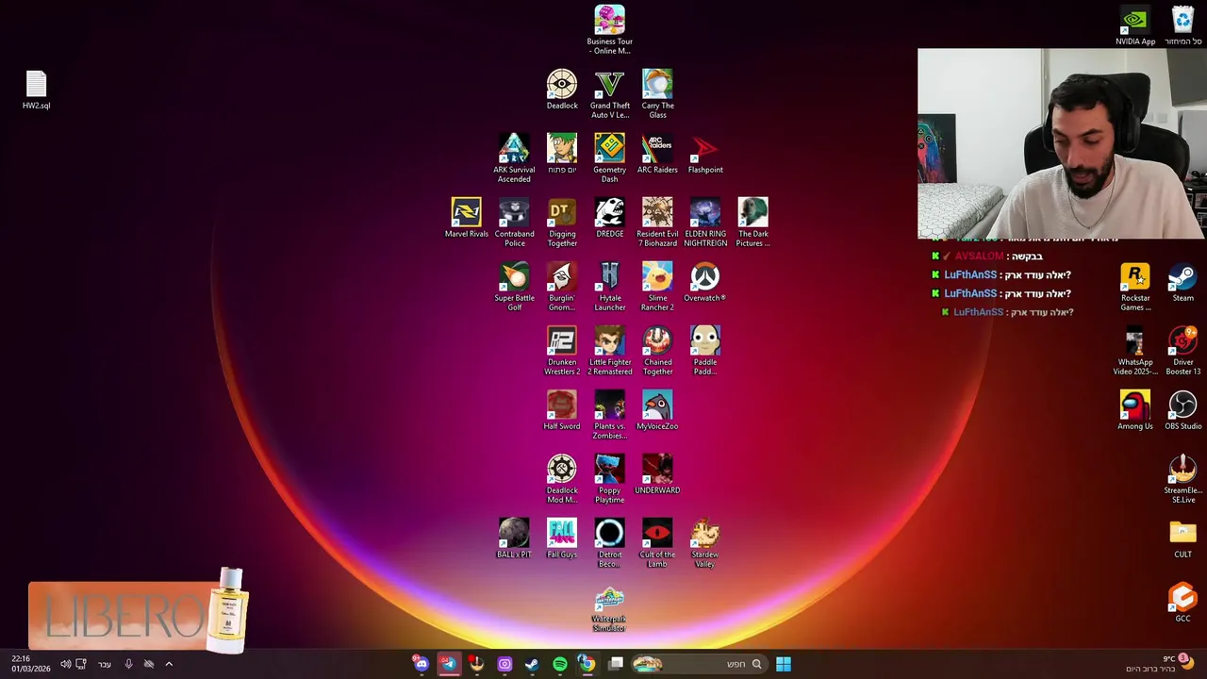
Task: Switch to Telegram in the taskbar
Action: [449, 664]
